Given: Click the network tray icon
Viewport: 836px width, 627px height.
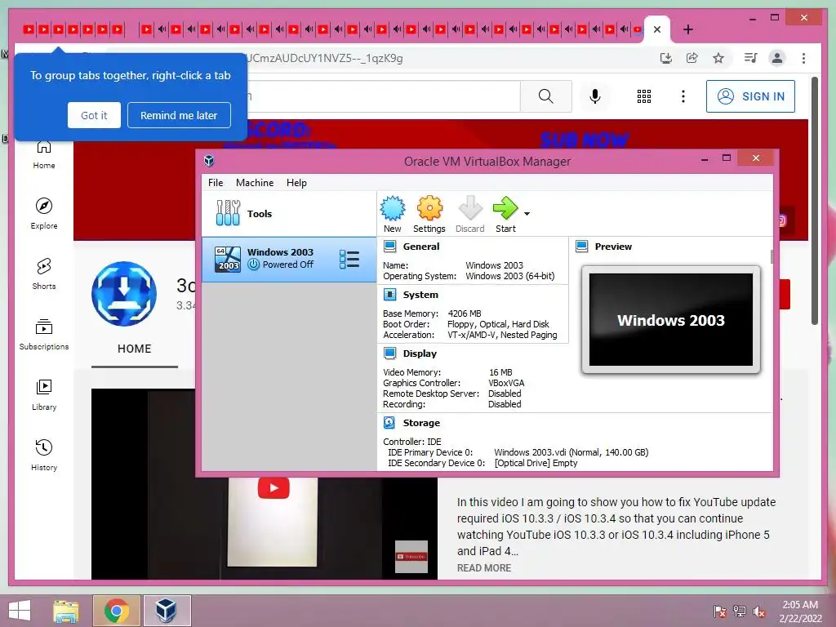Looking at the screenshot, I should [739, 611].
